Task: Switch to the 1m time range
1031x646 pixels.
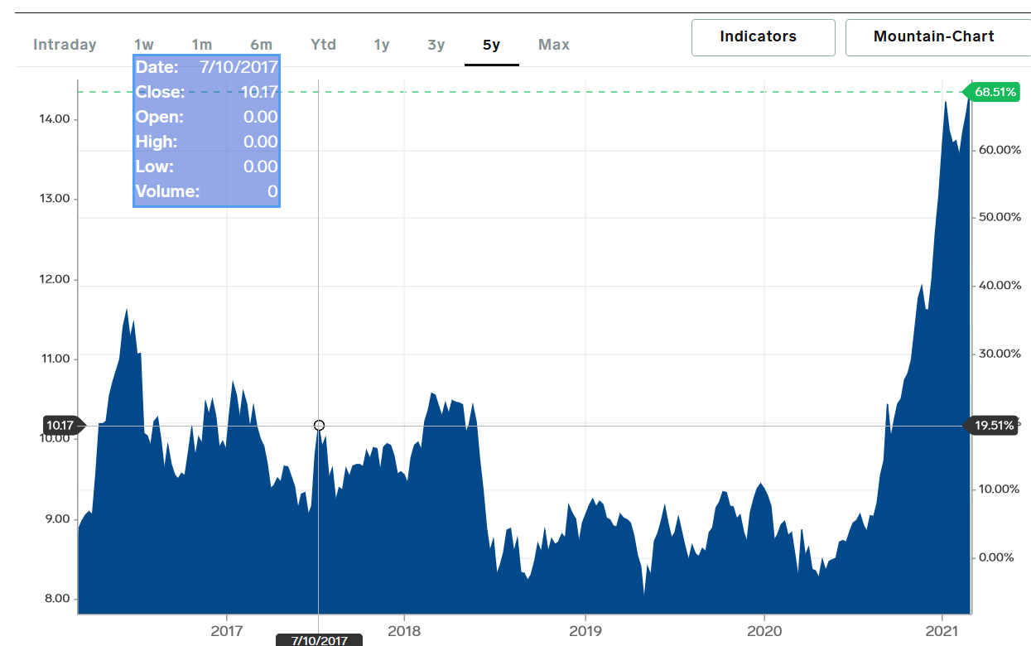Action: (x=201, y=45)
